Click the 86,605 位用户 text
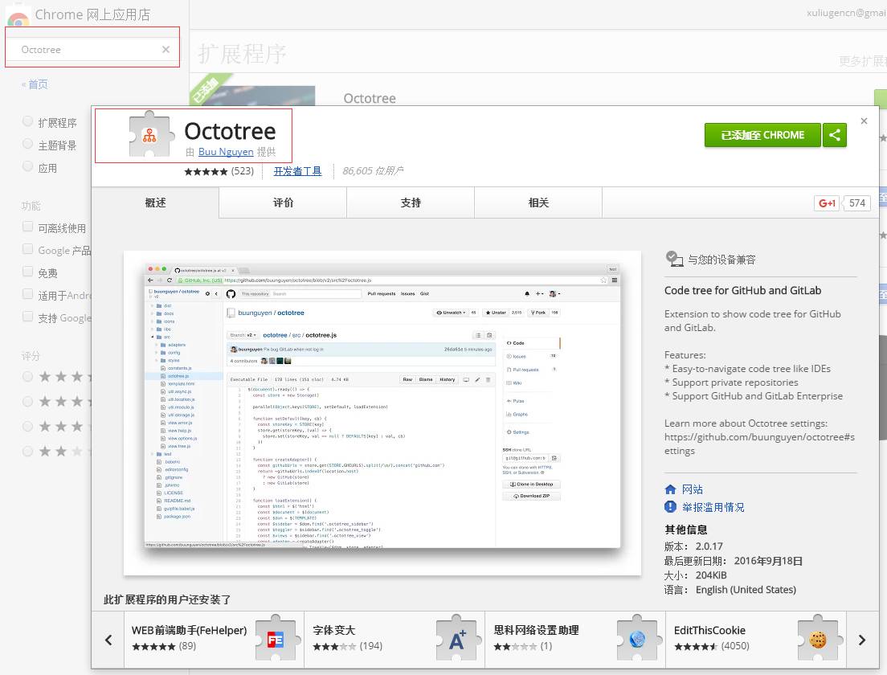 click(x=373, y=171)
